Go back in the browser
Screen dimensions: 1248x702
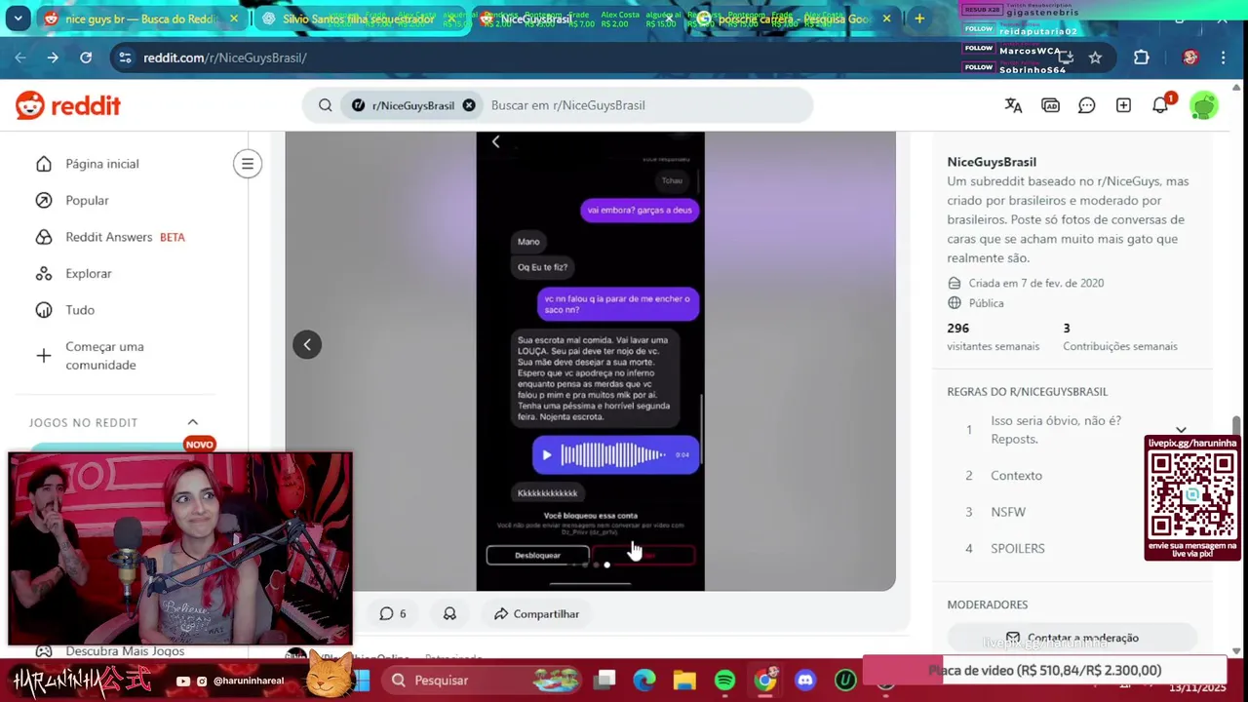pos(20,58)
